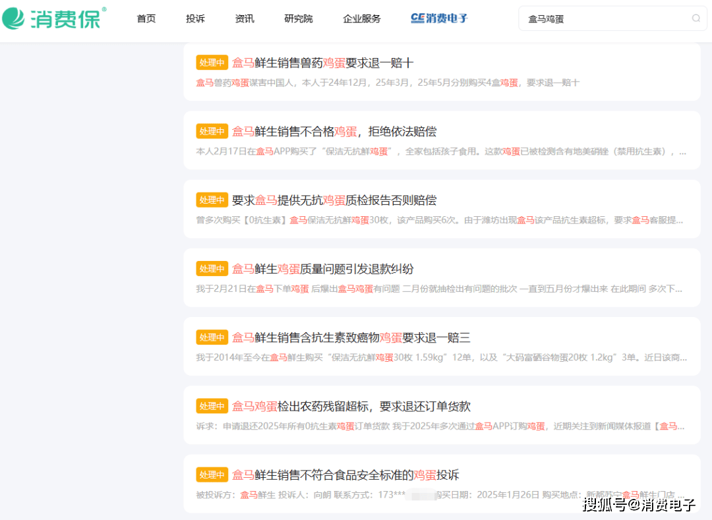
Task: Open the 研究院 menu item
Action: (x=299, y=18)
